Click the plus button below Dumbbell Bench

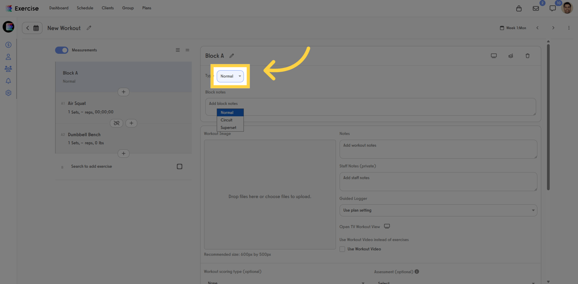pyautogui.click(x=124, y=153)
